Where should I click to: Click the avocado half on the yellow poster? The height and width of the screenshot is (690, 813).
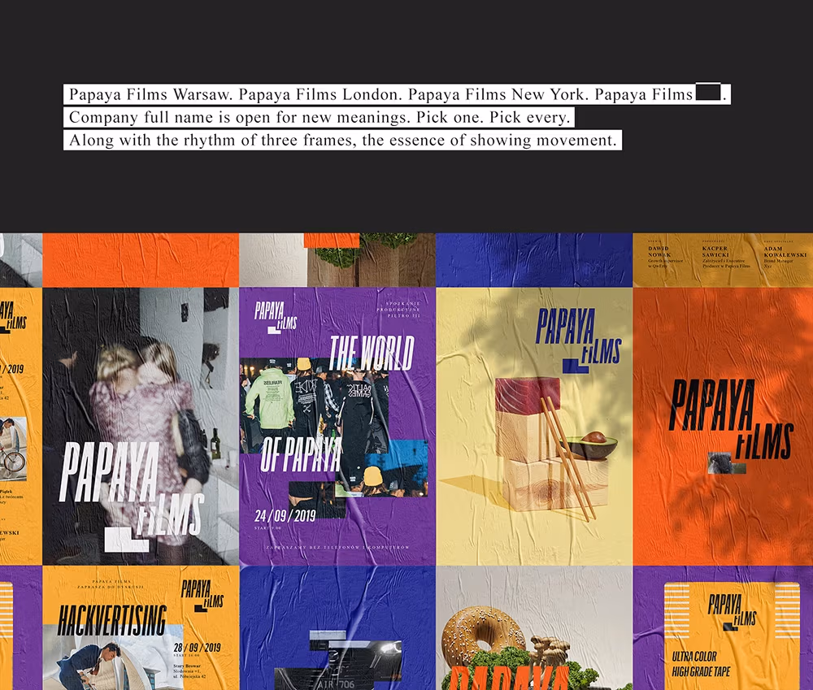pyautogui.click(x=591, y=445)
